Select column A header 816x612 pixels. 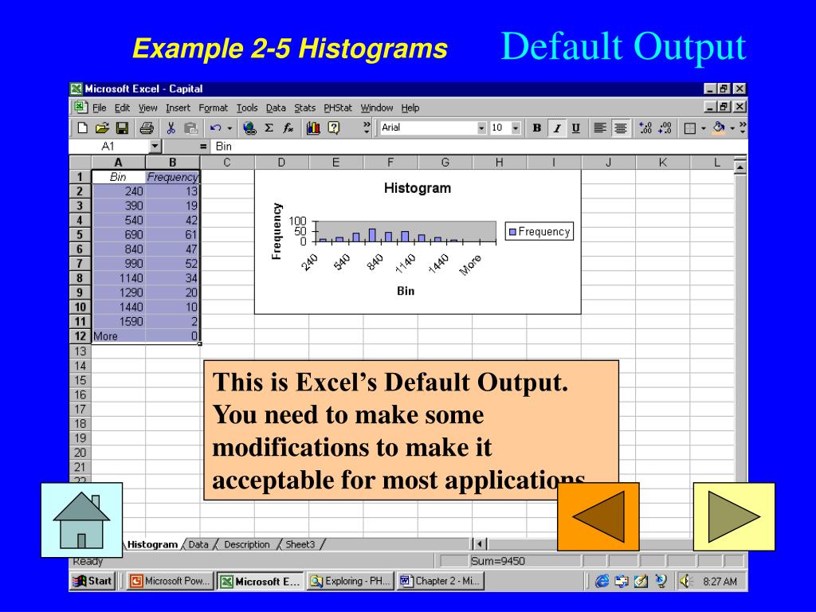[x=119, y=163]
